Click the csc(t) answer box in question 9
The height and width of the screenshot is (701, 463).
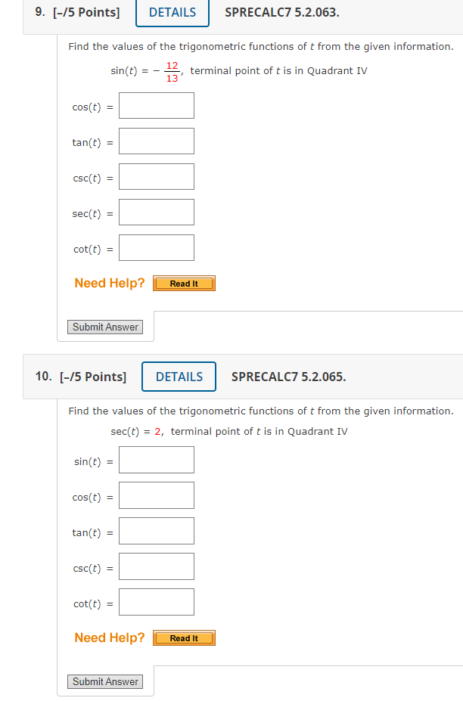pos(156,176)
